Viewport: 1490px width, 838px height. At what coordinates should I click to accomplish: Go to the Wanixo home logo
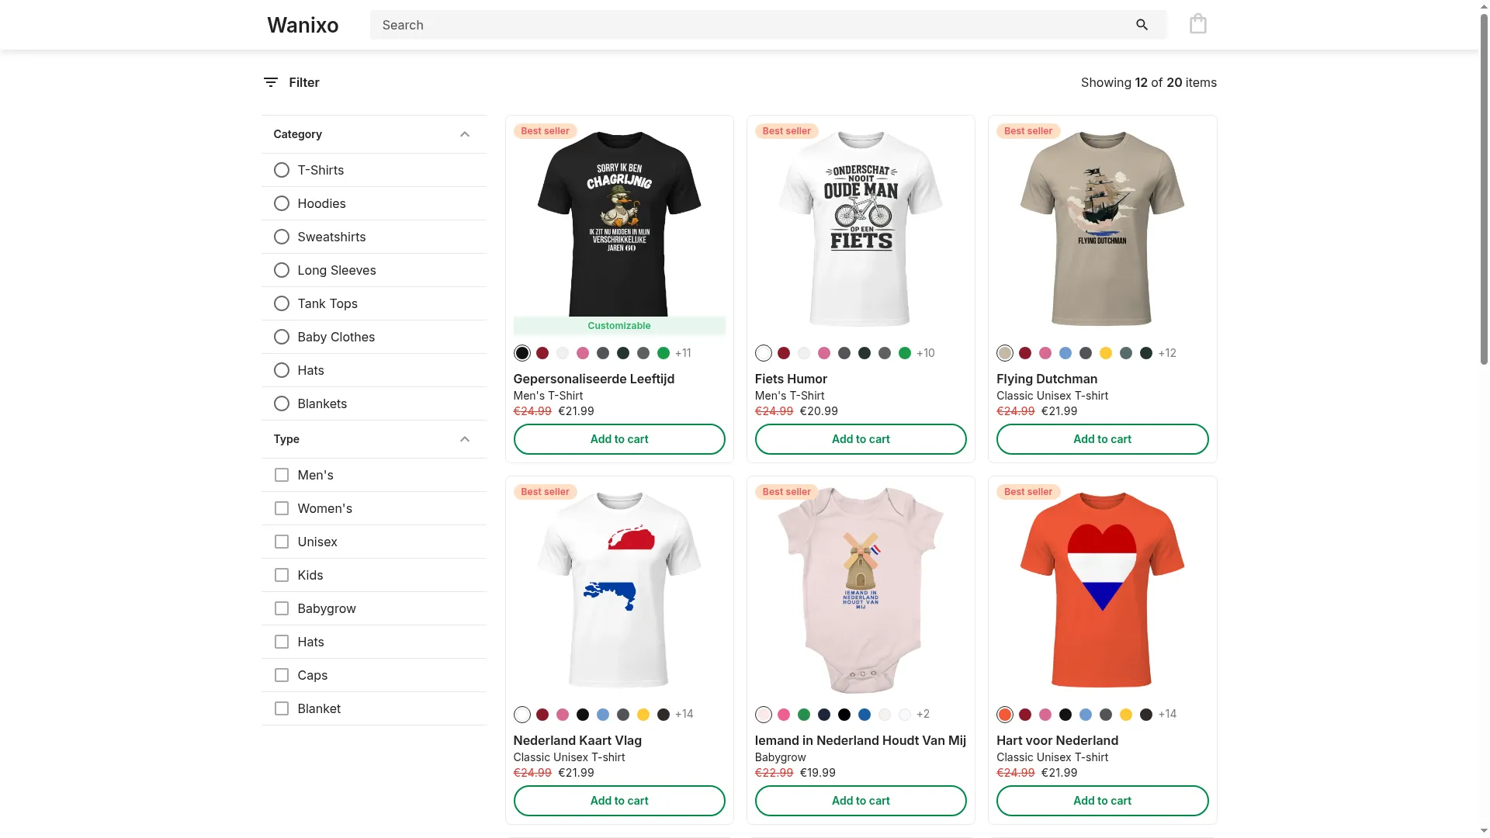(x=303, y=25)
